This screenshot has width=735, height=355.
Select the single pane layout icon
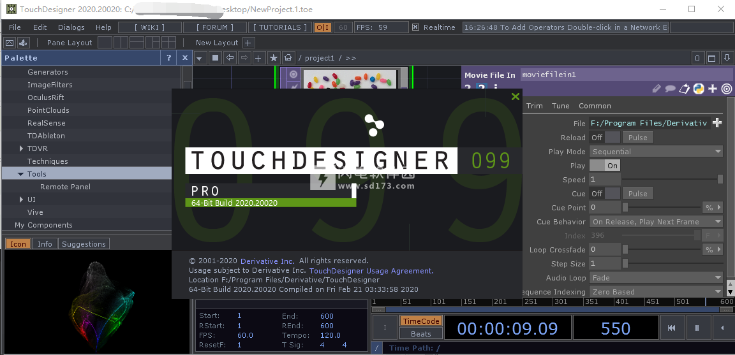(x=105, y=43)
